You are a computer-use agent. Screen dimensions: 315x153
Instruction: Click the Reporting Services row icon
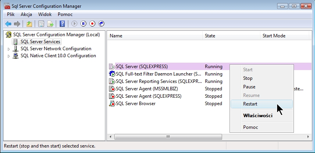[x=112, y=81]
